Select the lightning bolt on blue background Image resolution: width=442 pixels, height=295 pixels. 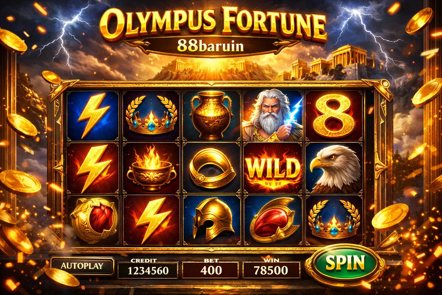tap(93, 116)
